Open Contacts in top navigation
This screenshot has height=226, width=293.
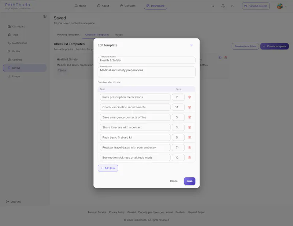(x=127, y=6)
